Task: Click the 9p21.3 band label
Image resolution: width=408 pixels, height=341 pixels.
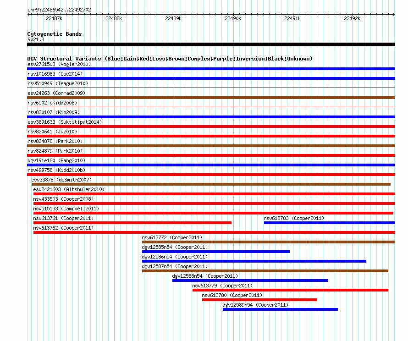Action: pyautogui.click(x=36, y=39)
